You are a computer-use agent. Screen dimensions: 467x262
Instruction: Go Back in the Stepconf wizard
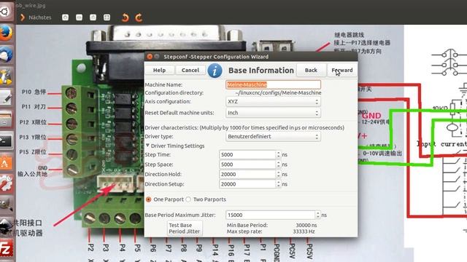[x=311, y=70]
